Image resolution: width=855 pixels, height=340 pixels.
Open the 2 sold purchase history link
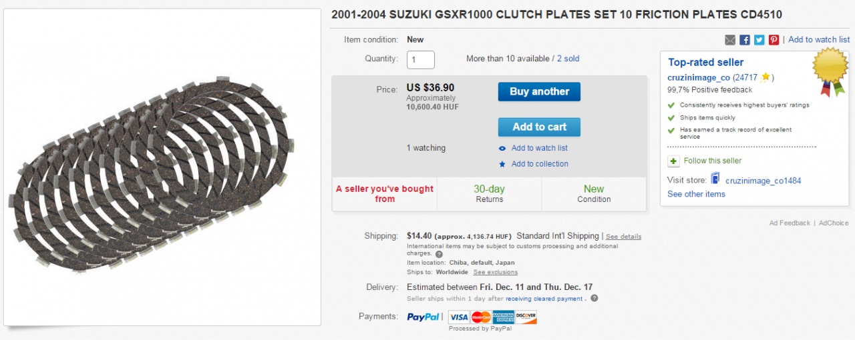568,59
